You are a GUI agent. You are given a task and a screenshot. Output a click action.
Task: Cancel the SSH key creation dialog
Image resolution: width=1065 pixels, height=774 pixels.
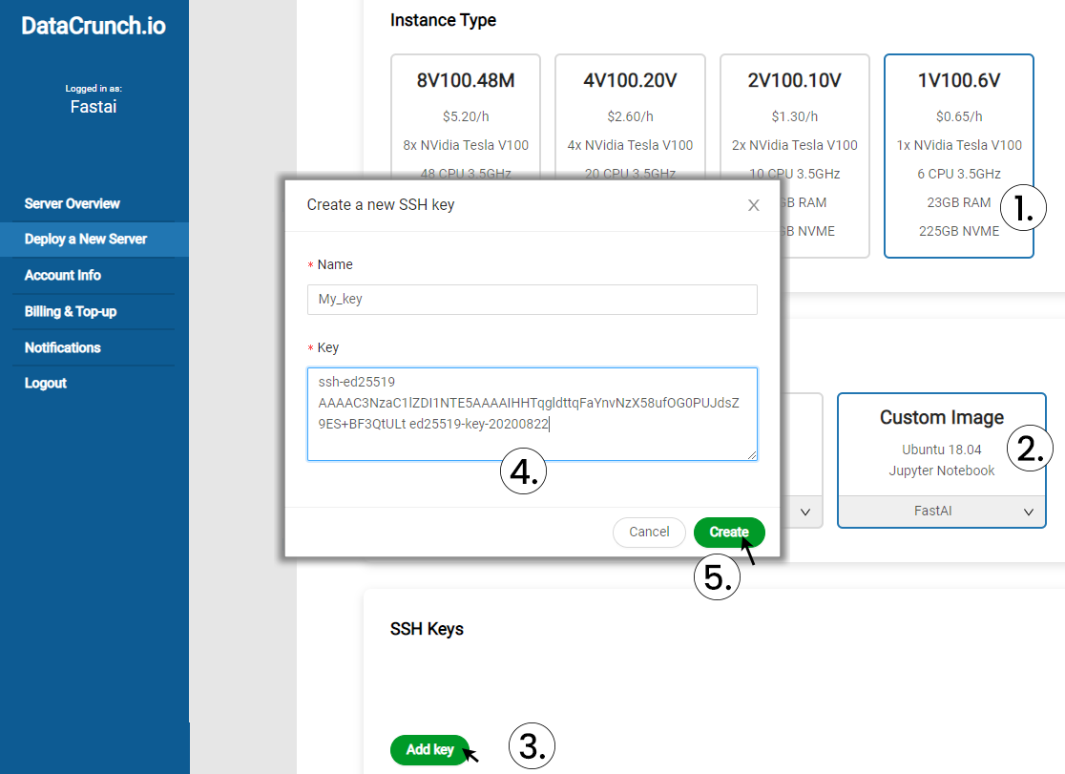[649, 532]
